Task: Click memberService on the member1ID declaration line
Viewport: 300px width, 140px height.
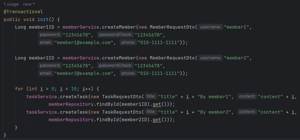Action: tap(81, 27)
